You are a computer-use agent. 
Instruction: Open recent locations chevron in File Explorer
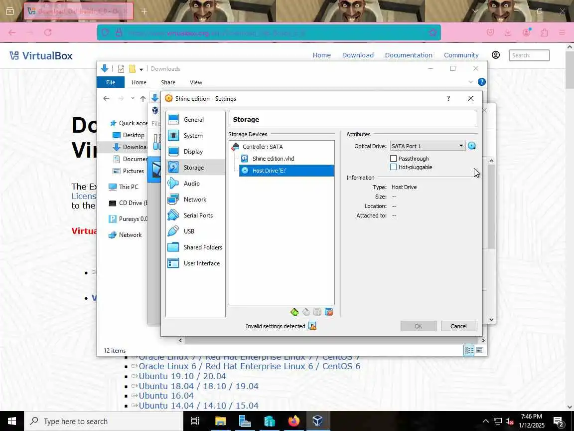pyautogui.click(x=133, y=98)
